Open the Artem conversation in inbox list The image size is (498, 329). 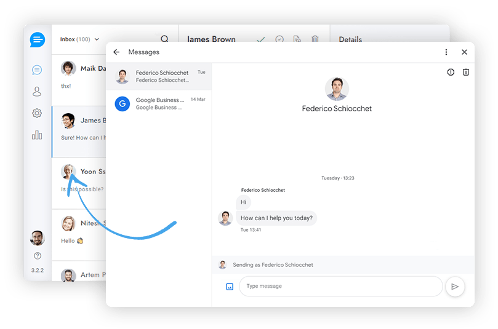[x=79, y=271]
